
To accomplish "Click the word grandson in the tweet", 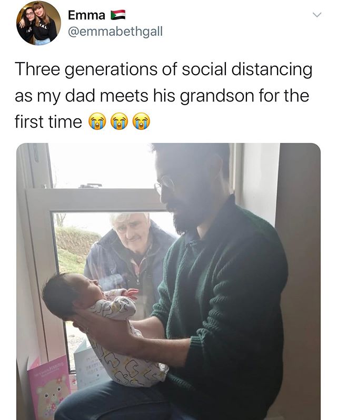I will [217, 96].
